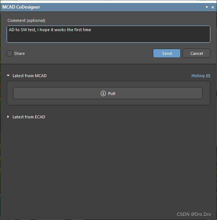
Task: Click the Share checkbox label
Action: click(20, 53)
